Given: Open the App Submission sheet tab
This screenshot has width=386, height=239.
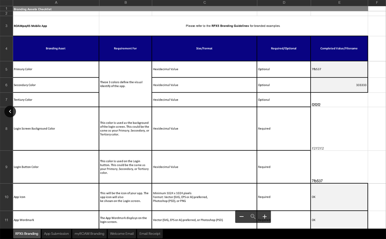Looking at the screenshot, I should pos(56,234).
